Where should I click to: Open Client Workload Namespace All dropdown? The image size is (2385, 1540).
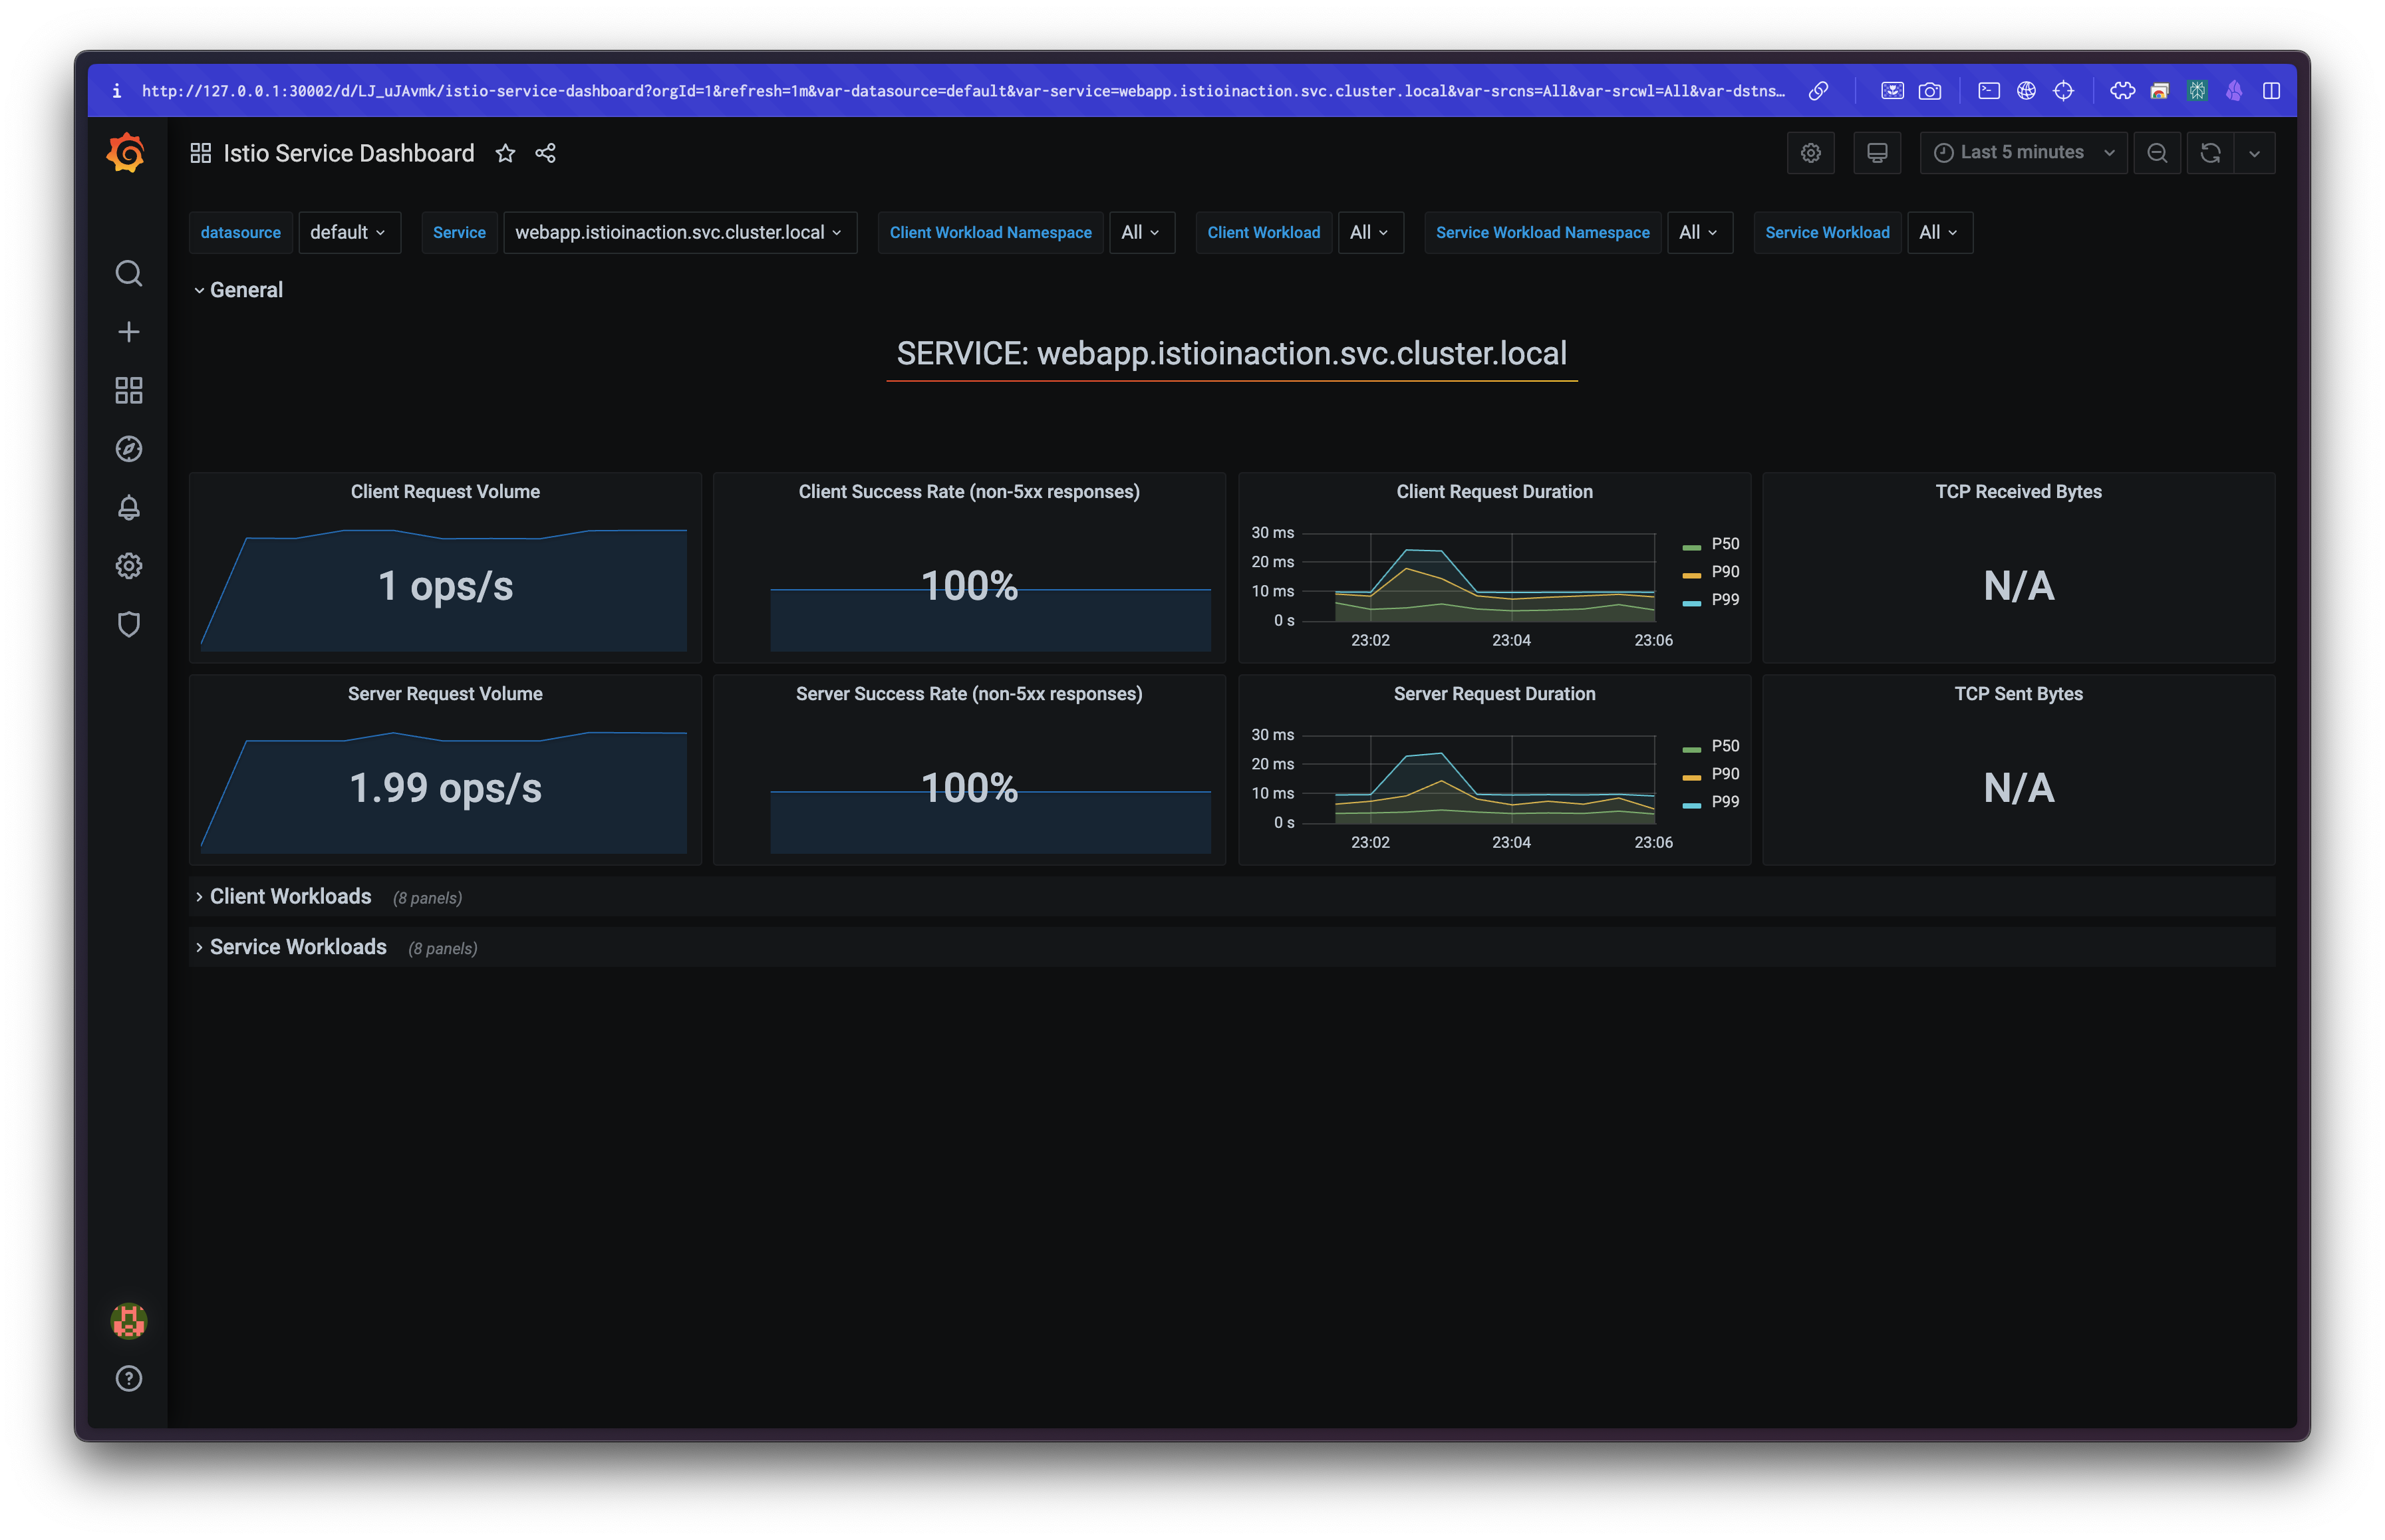click(1141, 232)
